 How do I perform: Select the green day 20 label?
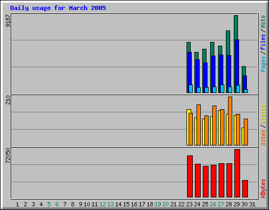pos(165,204)
